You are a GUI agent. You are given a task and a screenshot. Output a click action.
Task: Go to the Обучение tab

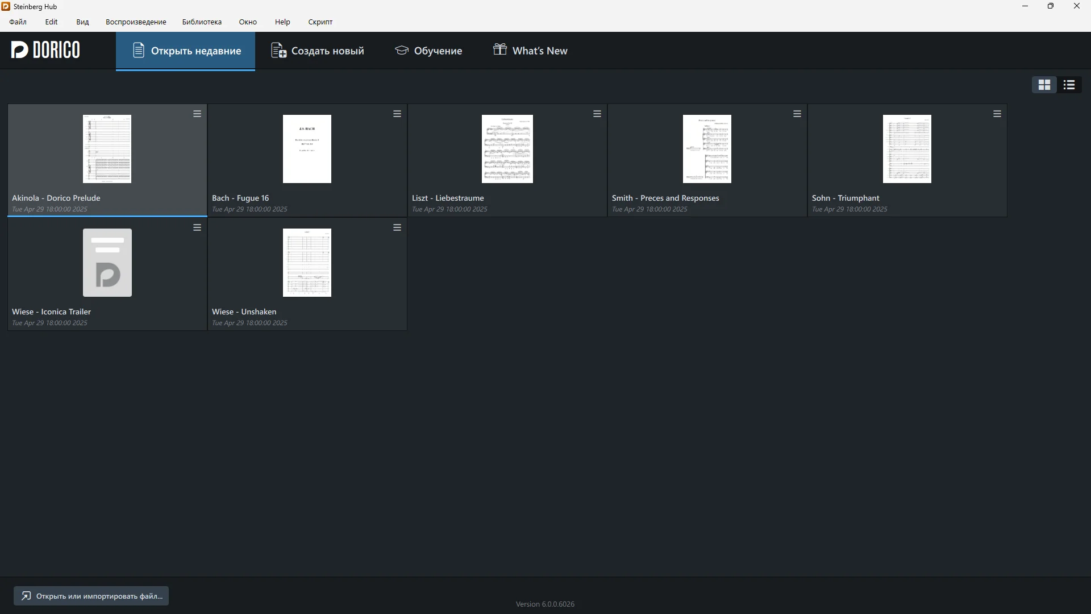(x=429, y=51)
